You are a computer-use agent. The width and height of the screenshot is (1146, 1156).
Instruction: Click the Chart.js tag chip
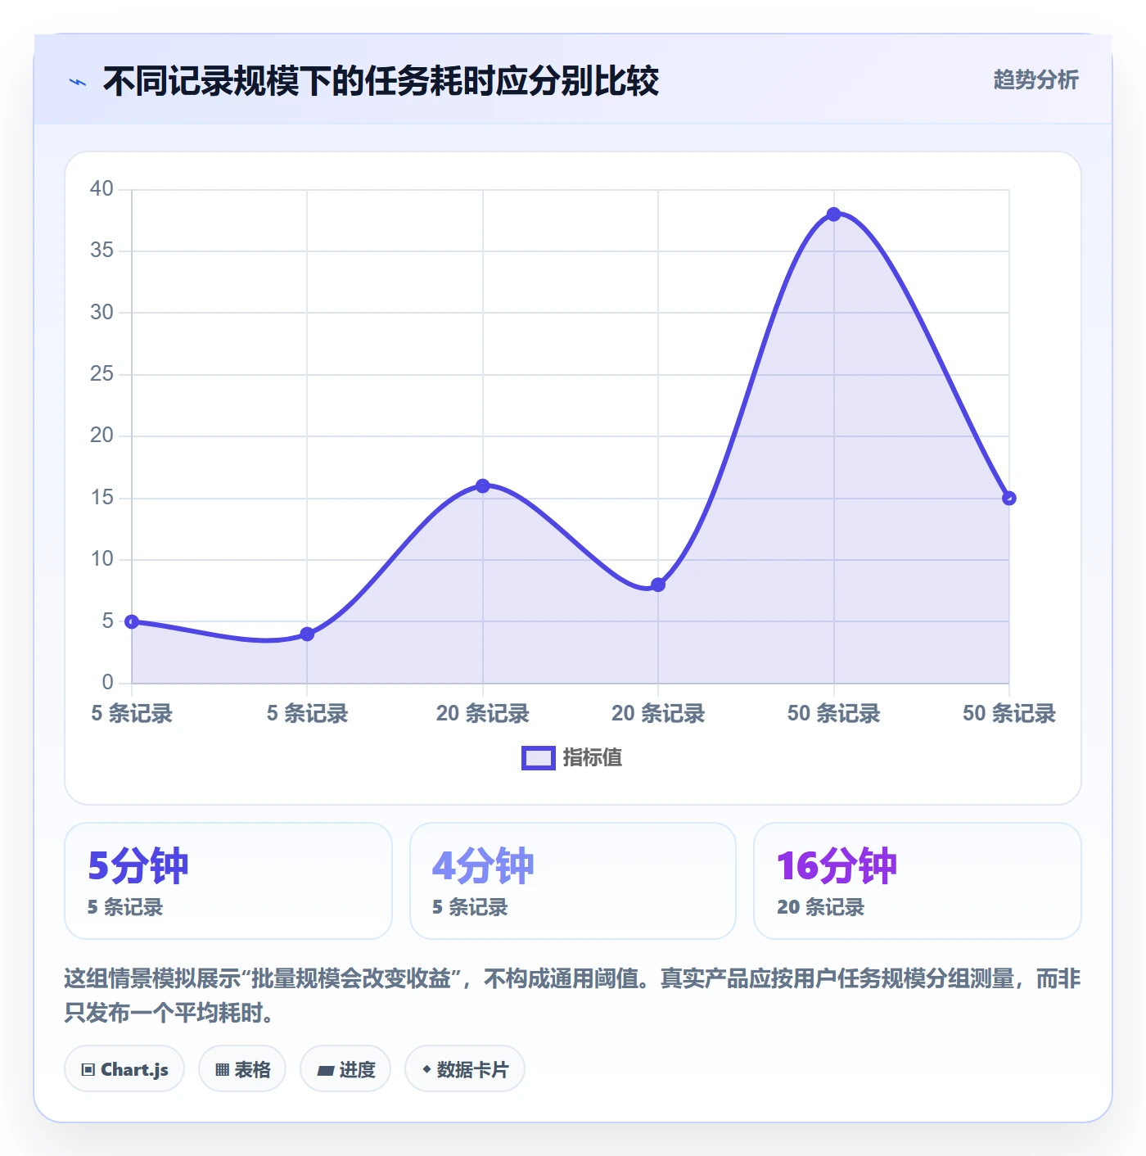(124, 1069)
